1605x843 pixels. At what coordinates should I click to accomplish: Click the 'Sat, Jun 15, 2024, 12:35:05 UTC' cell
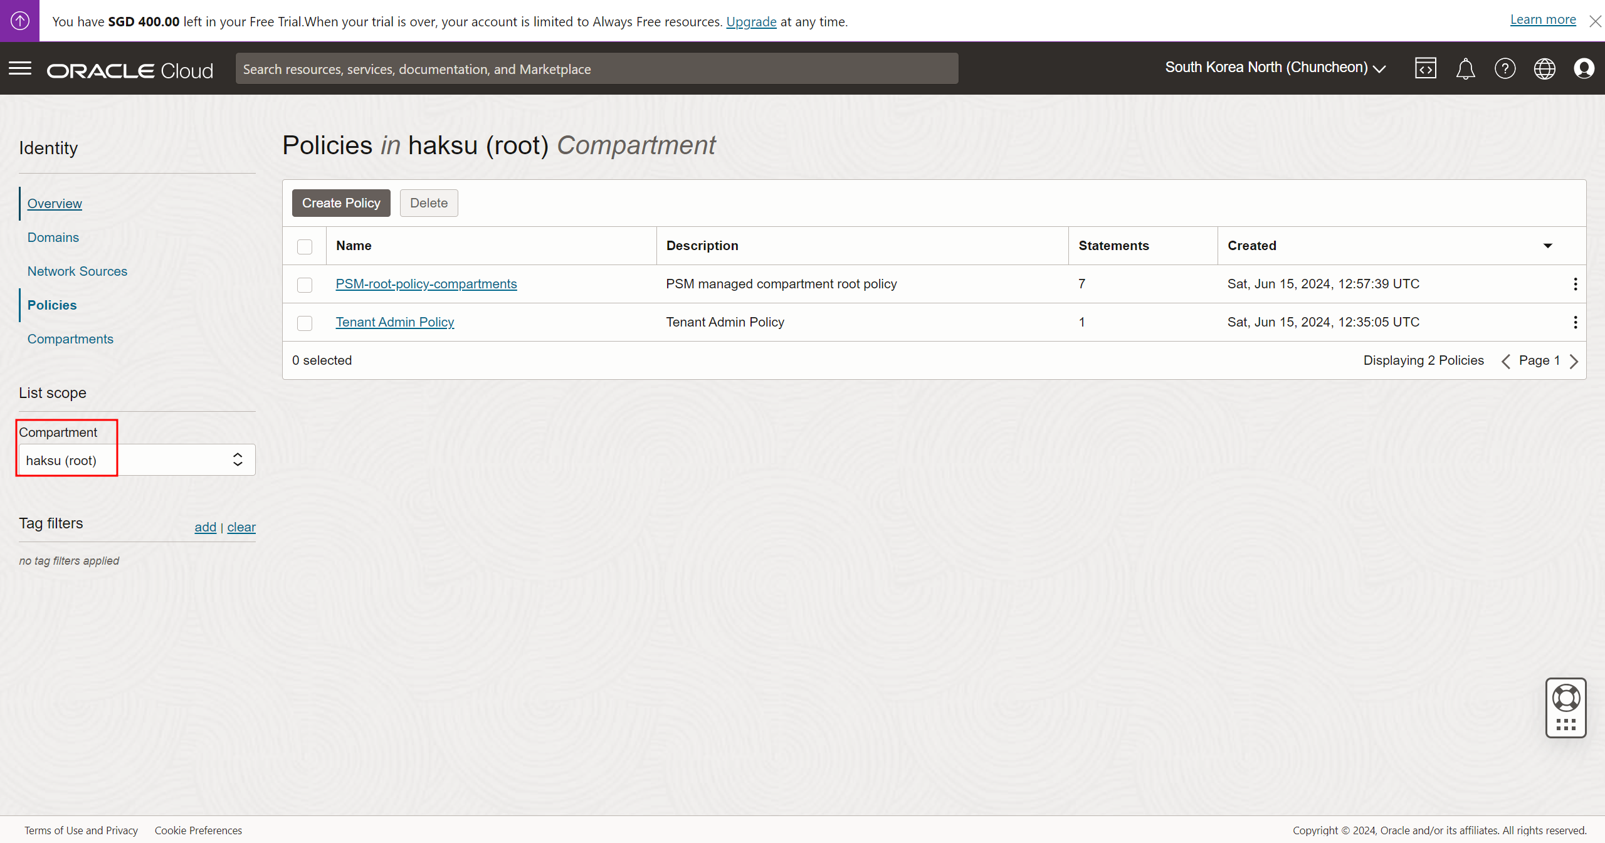1323,322
